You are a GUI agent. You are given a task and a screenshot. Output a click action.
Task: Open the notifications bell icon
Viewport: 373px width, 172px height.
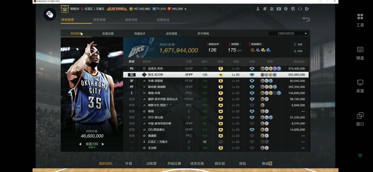265,9
